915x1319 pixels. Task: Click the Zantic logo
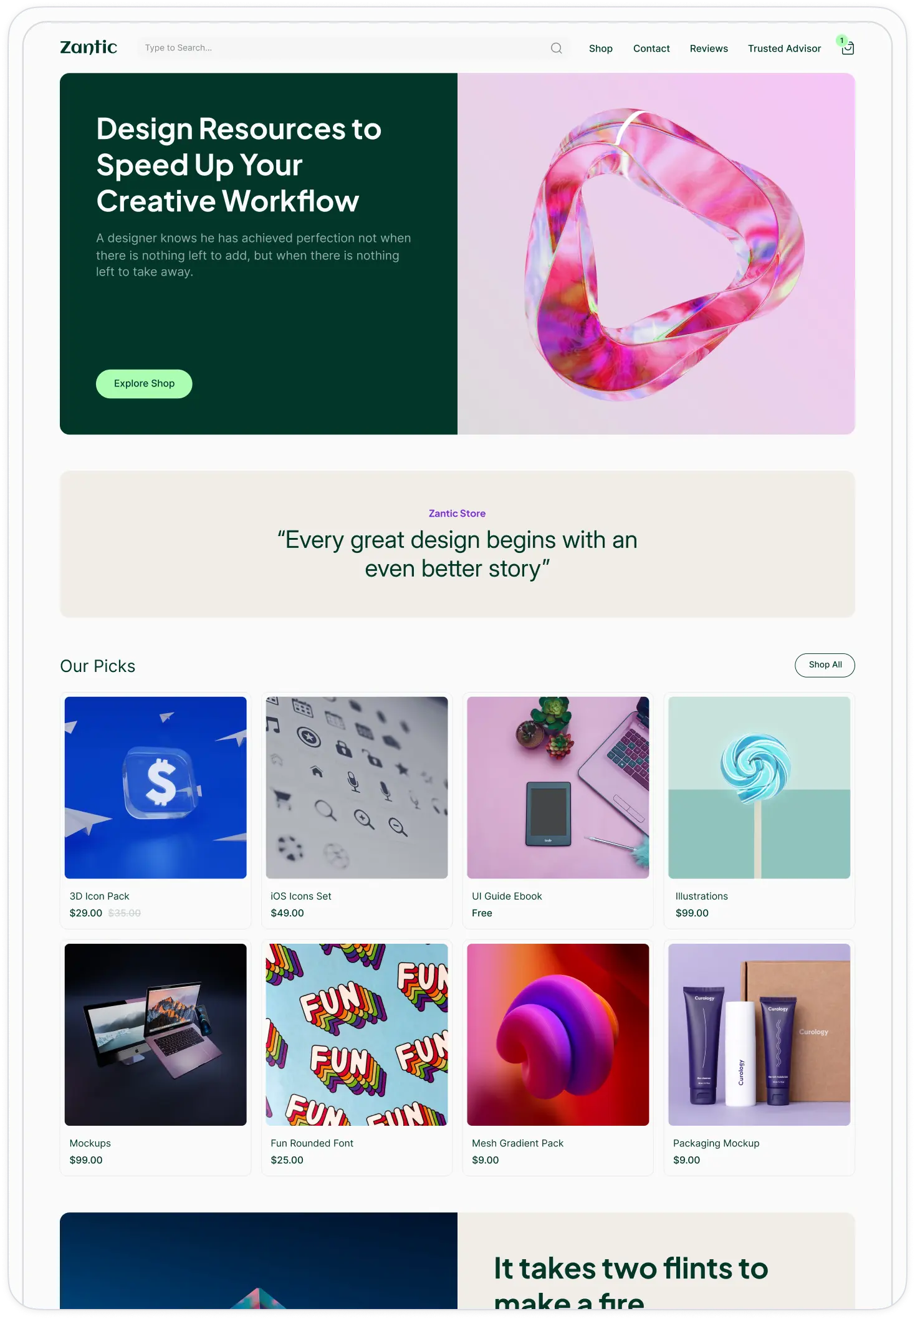[89, 47]
